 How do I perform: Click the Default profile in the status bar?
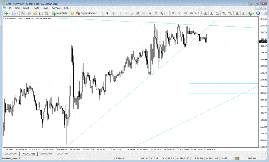point(120,159)
